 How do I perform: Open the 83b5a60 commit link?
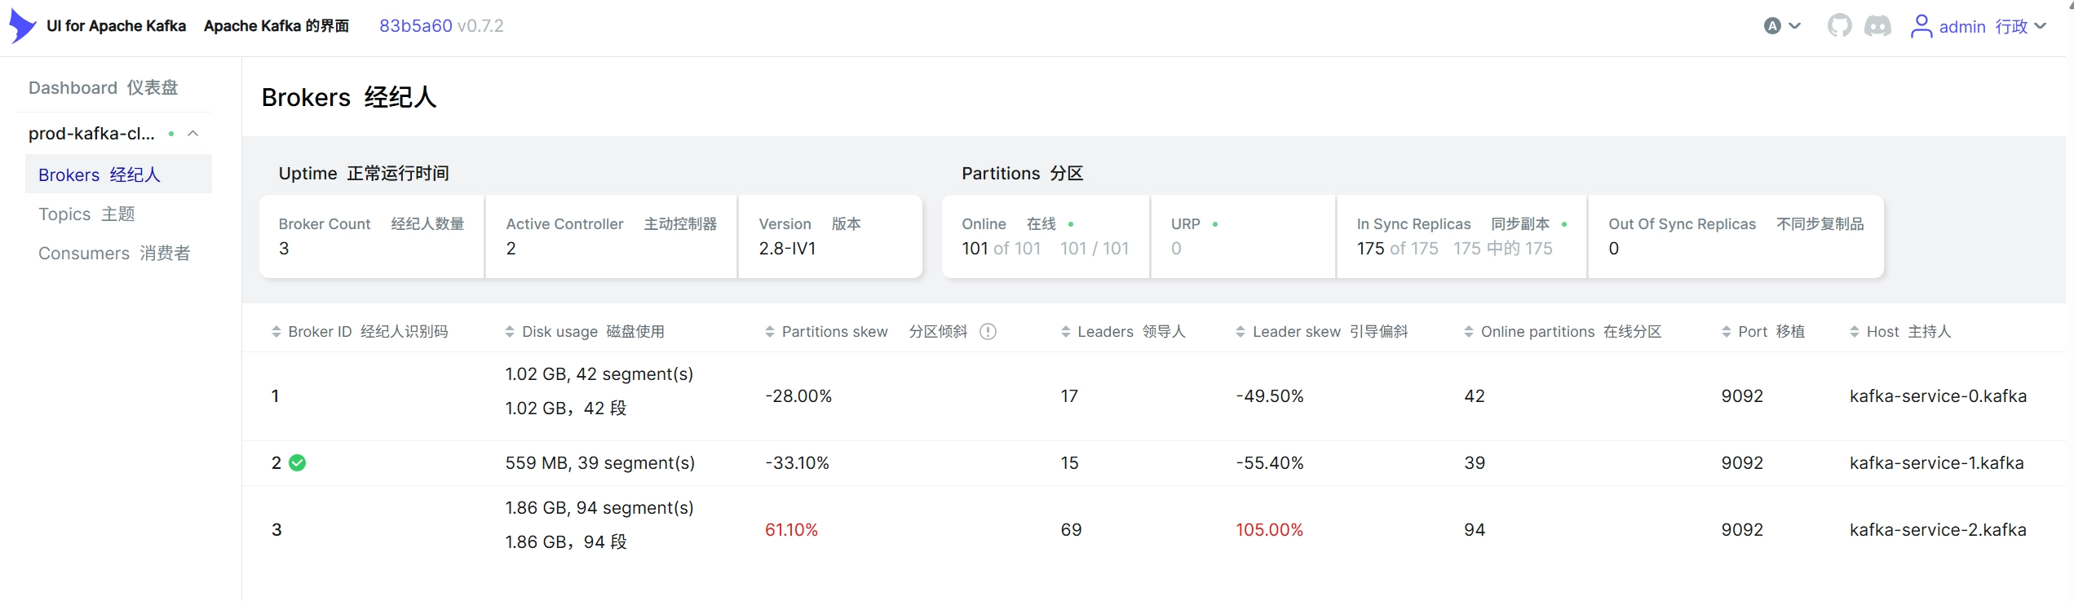(416, 26)
